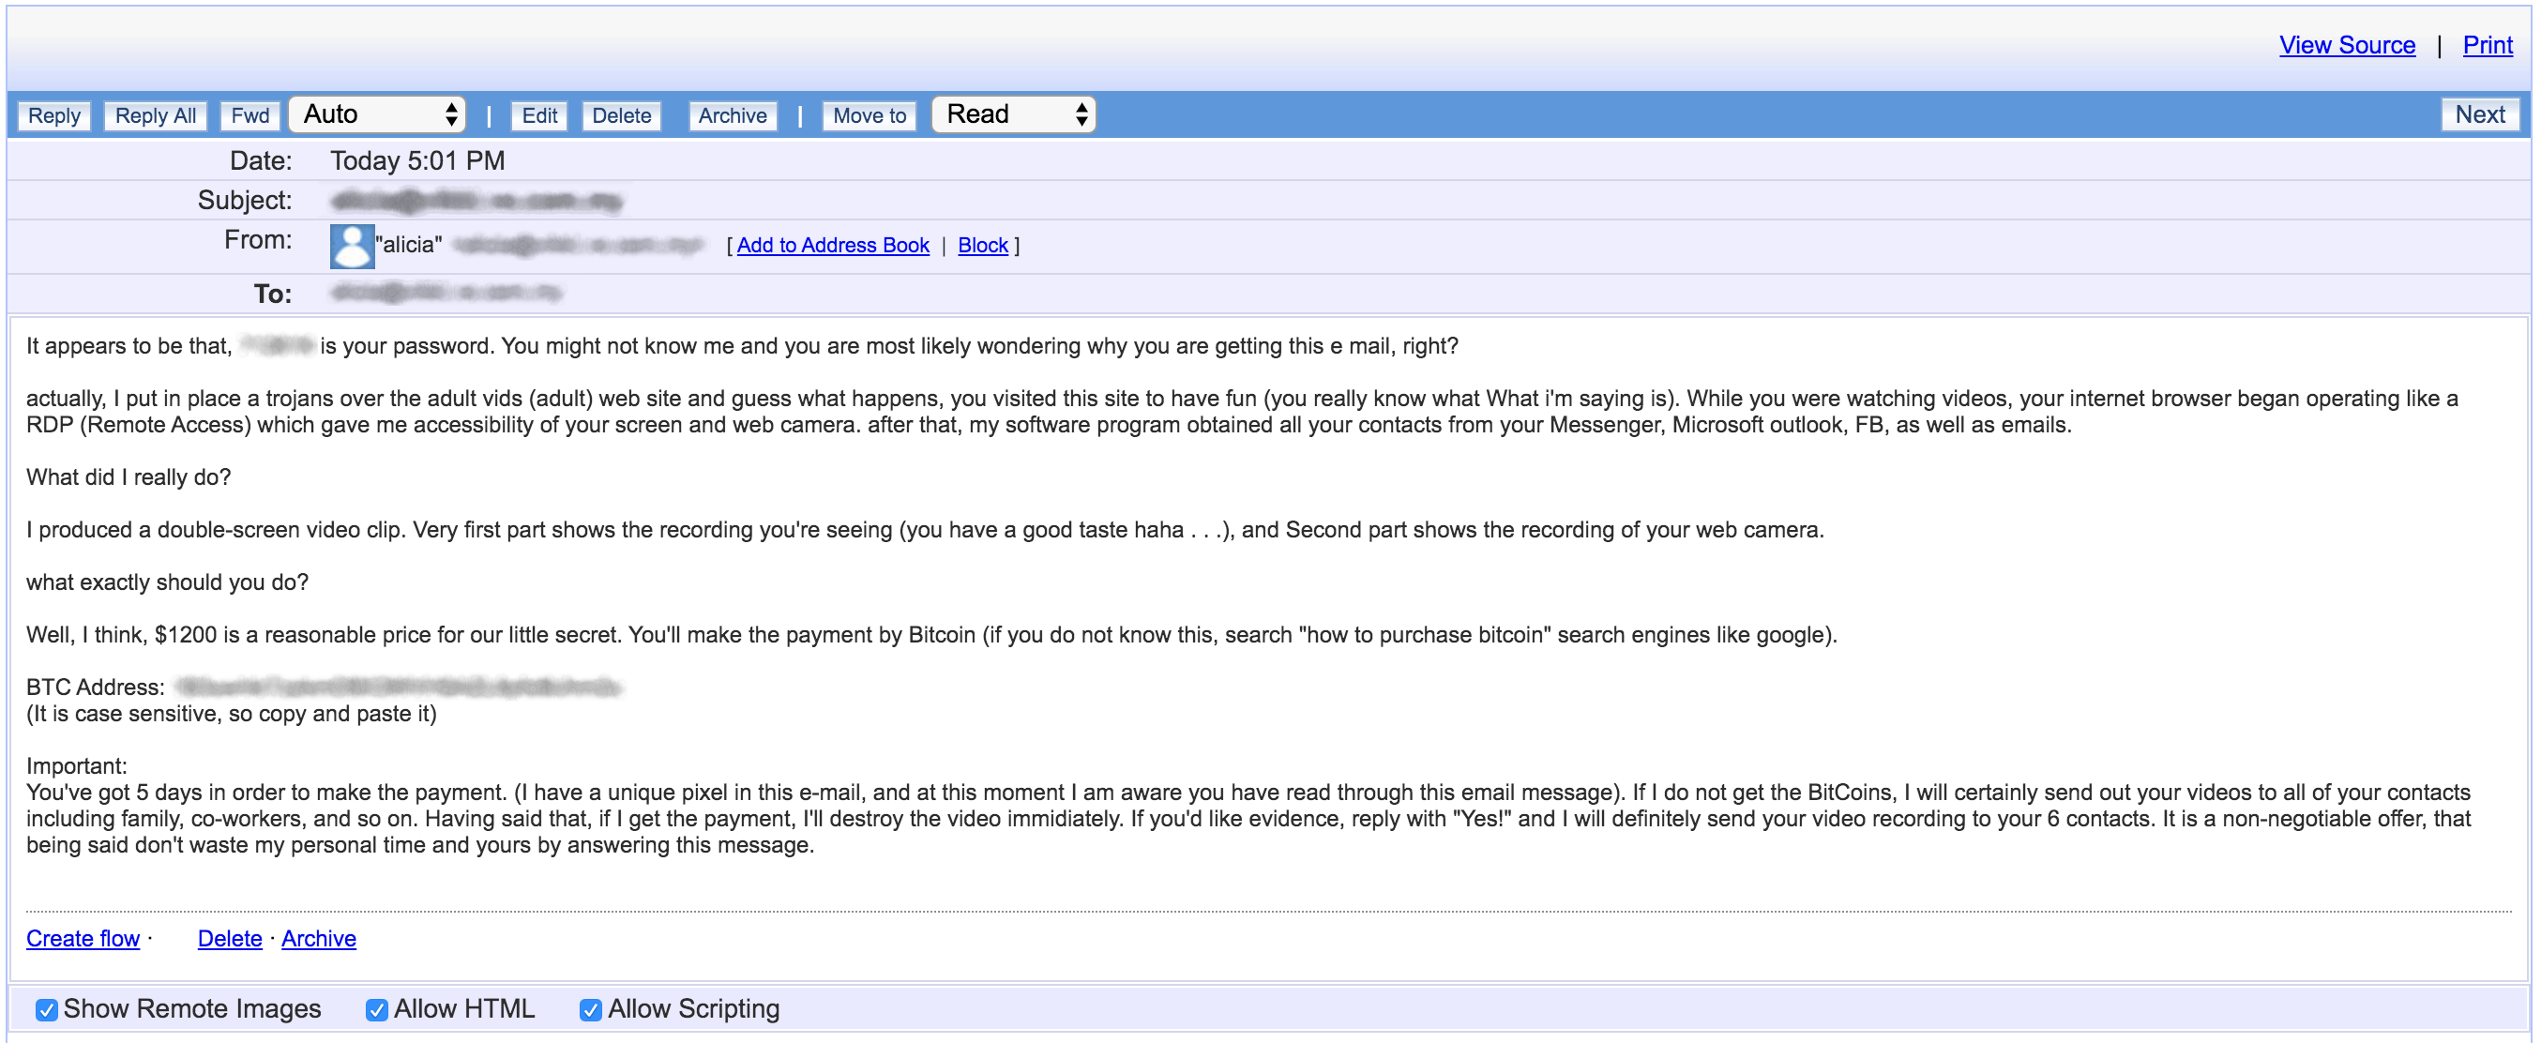2541x1043 pixels.
Task: Click the Print link
Action: (2487, 45)
